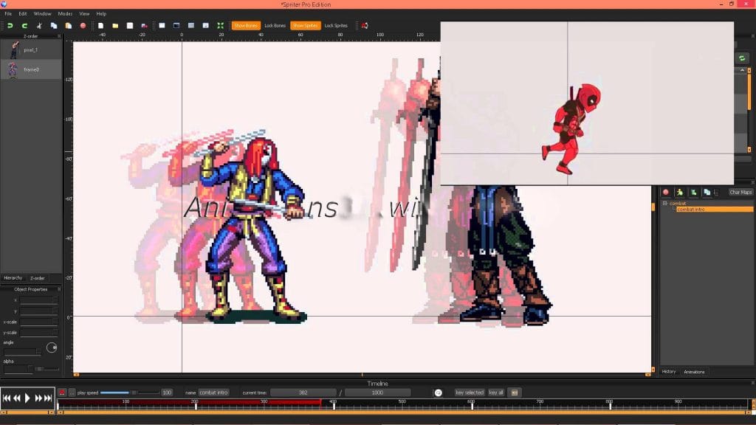Open the Char Maps dialog
The height and width of the screenshot is (425, 756).
[x=740, y=193]
